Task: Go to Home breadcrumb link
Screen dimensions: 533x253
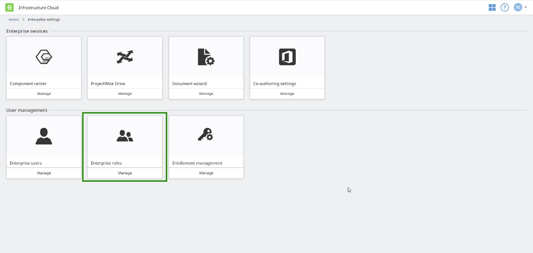Action: tap(14, 20)
